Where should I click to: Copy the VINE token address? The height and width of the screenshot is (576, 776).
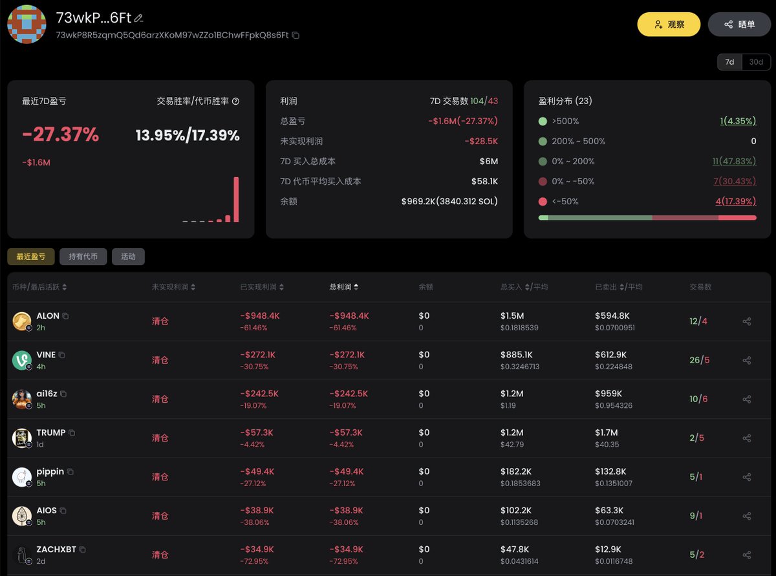point(62,355)
